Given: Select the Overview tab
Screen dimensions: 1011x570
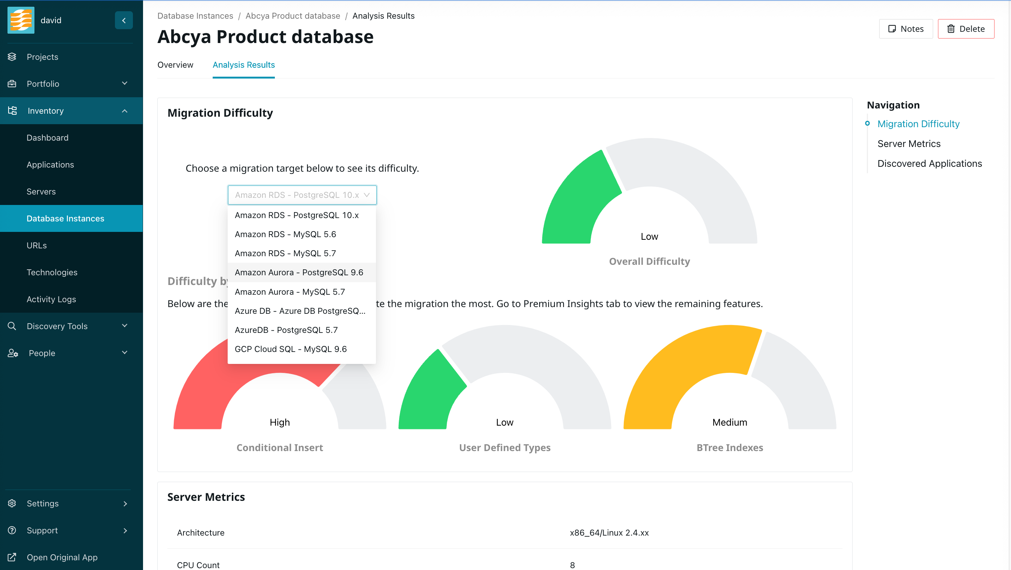Looking at the screenshot, I should pos(175,64).
